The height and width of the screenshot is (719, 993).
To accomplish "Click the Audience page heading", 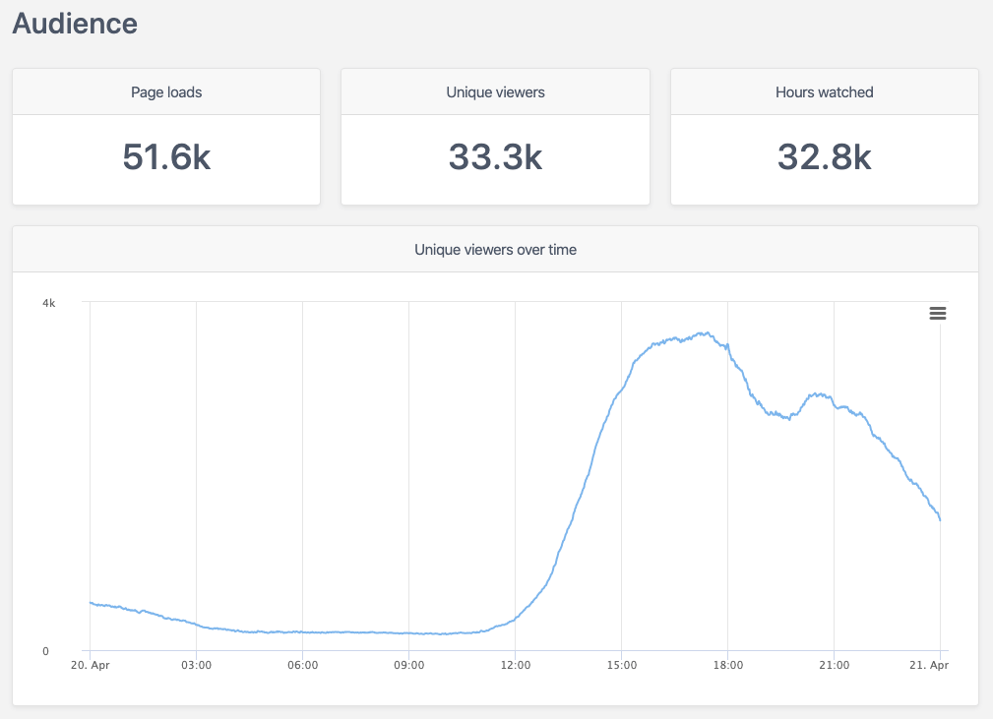I will pyautogui.click(x=74, y=24).
